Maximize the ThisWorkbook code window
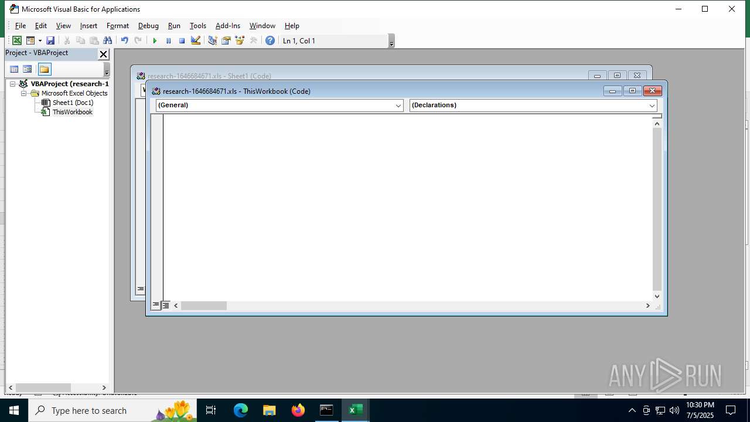Viewport: 750px width, 422px height. [x=632, y=91]
